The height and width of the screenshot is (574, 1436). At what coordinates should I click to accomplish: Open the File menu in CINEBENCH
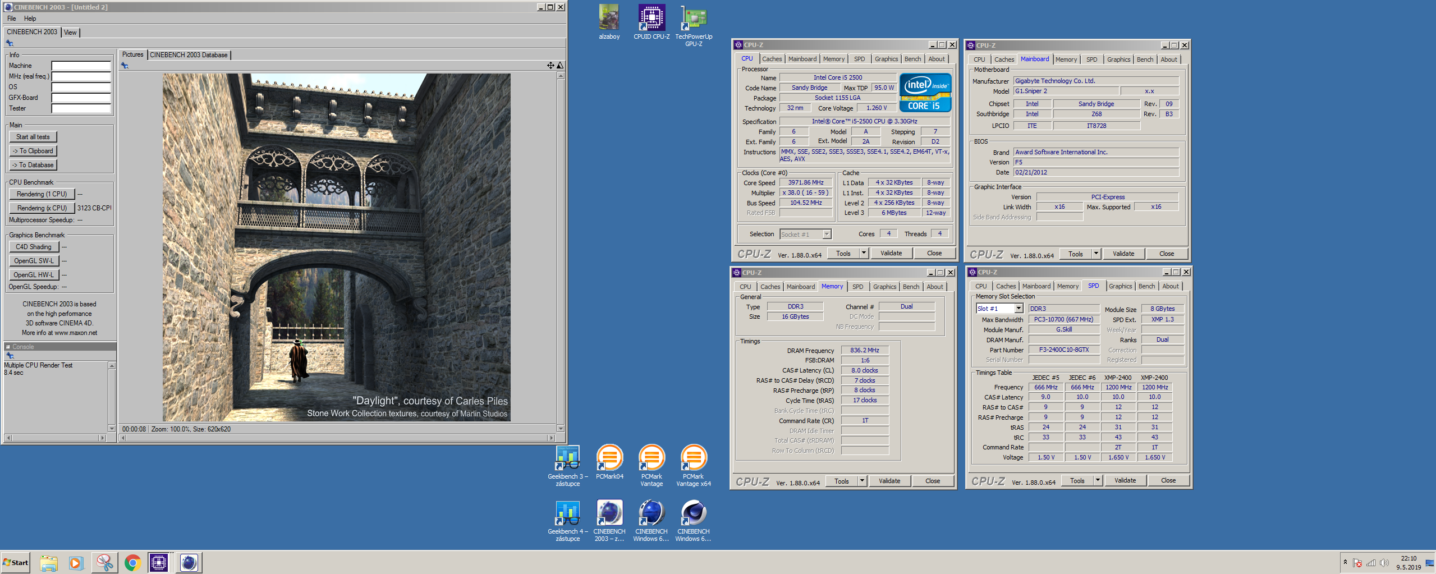(x=11, y=19)
